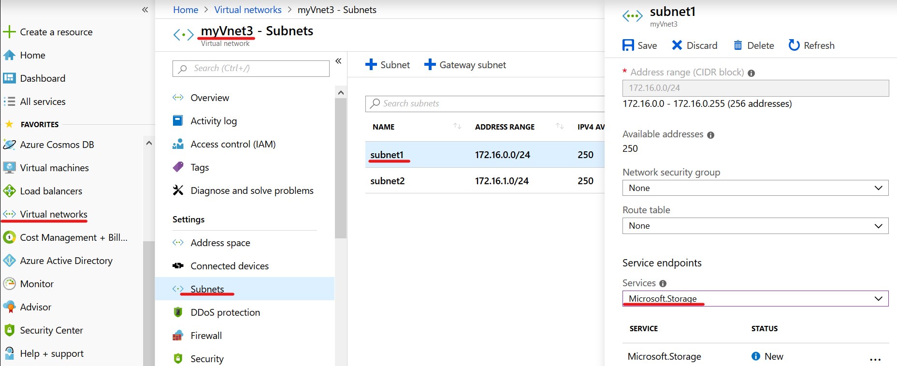Open the All services list icon
This screenshot has height=366, width=897.
tap(9, 102)
